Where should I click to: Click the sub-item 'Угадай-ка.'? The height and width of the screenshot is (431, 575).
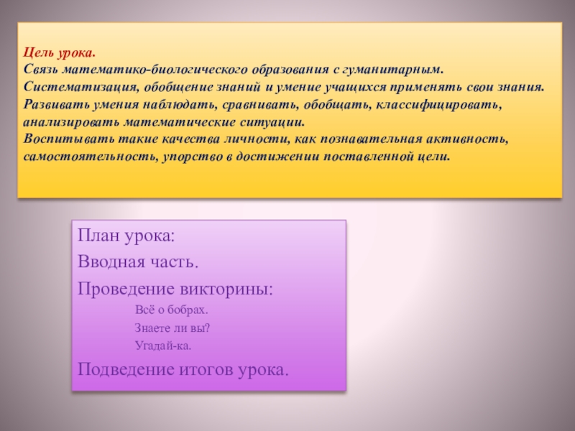pos(163,346)
